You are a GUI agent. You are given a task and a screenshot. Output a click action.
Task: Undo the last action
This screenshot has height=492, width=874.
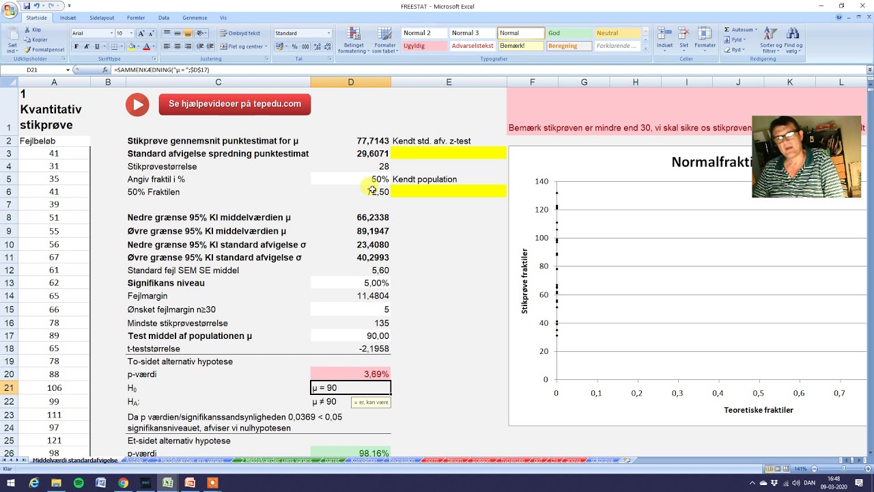(x=36, y=6)
